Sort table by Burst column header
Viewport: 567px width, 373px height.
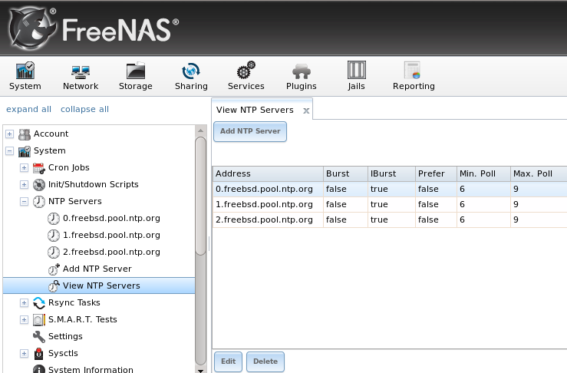pos(345,174)
